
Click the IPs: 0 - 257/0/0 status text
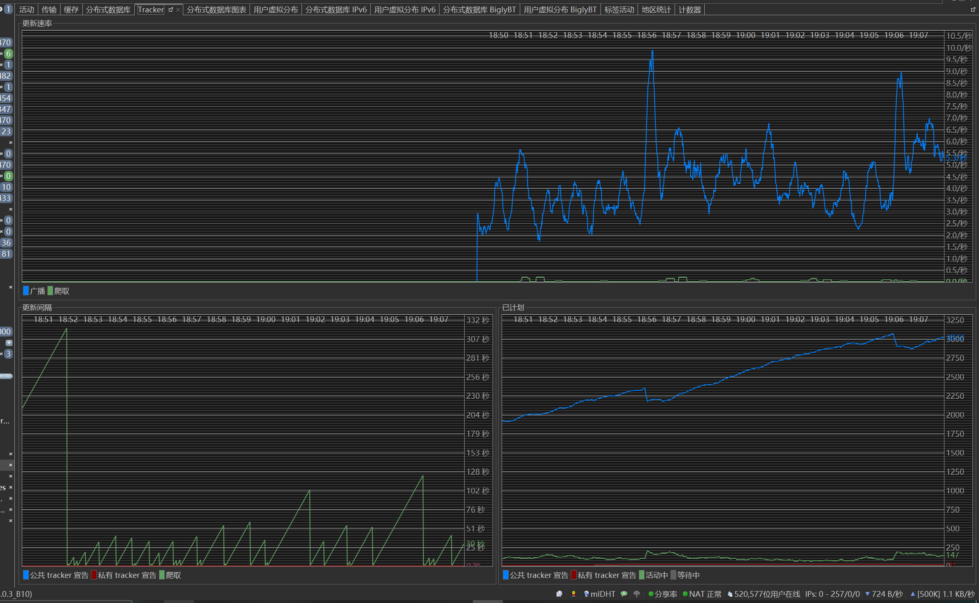point(832,594)
